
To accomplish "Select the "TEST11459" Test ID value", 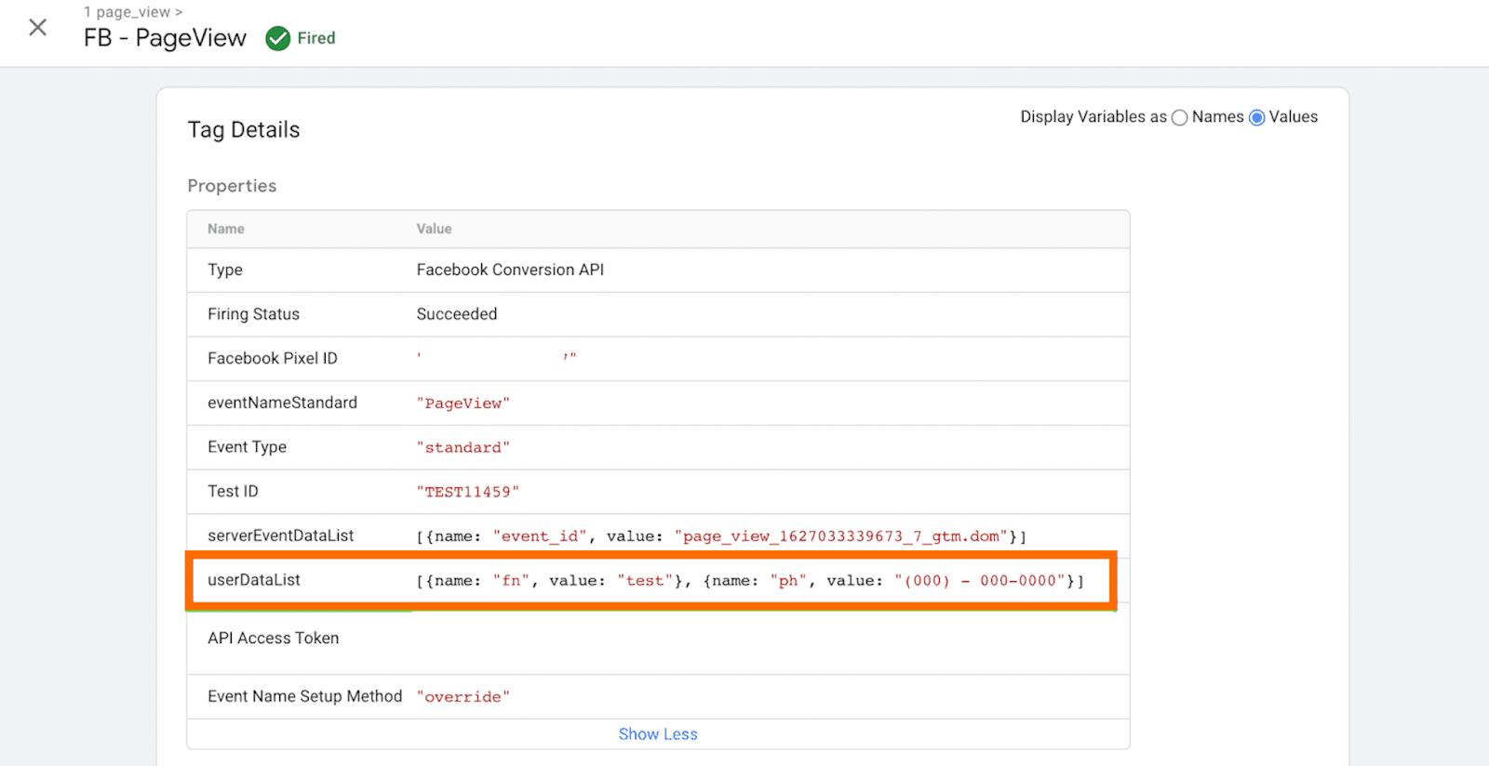I will 467,492.
